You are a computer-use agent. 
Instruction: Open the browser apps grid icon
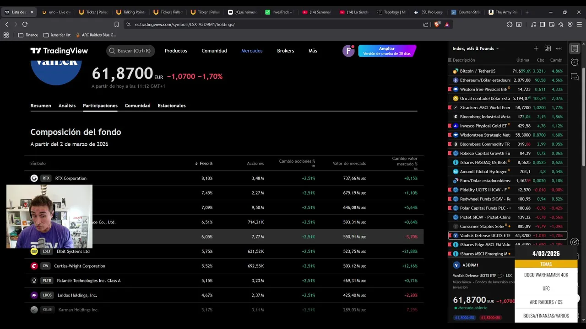coord(6,35)
